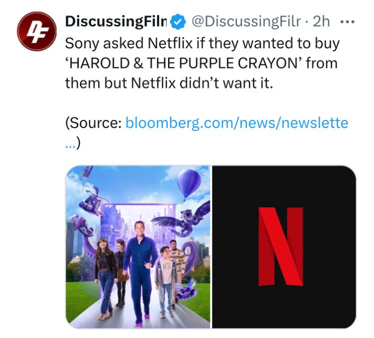The height and width of the screenshot is (338, 374).
Task: Click the DiscussingFilm display name
Action: 116,21
